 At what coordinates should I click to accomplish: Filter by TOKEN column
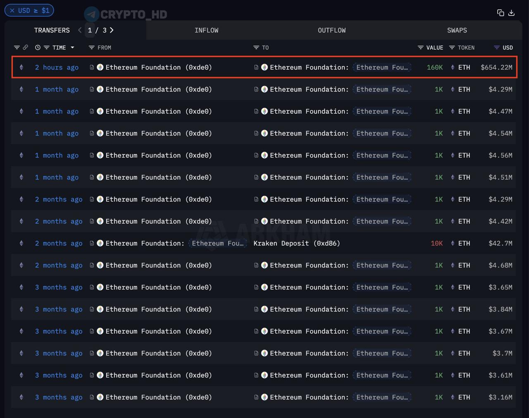point(452,48)
